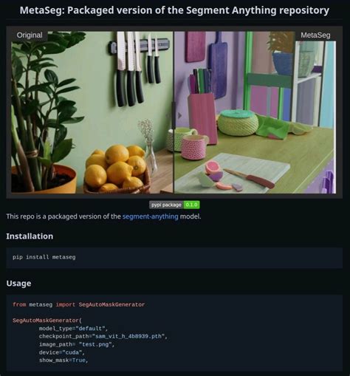350x376 pixels.
Task: Click the pypi package badge
Action: pos(166,205)
